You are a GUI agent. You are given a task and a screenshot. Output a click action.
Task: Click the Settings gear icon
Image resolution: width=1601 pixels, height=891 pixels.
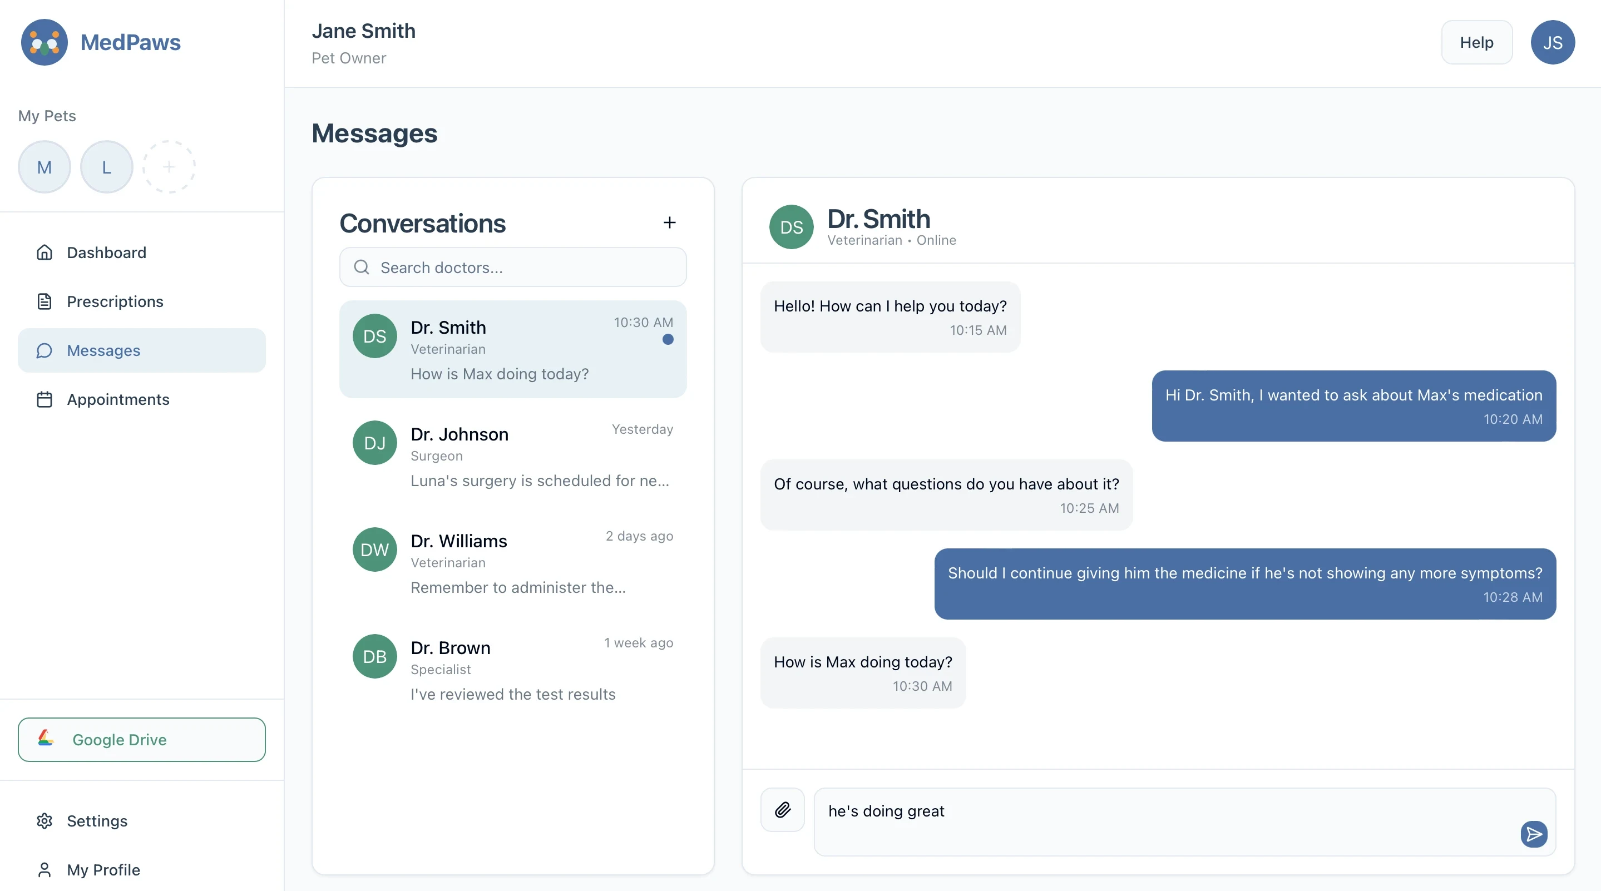click(x=44, y=821)
